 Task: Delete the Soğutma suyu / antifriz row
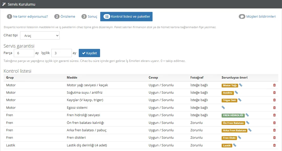(274, 92)
